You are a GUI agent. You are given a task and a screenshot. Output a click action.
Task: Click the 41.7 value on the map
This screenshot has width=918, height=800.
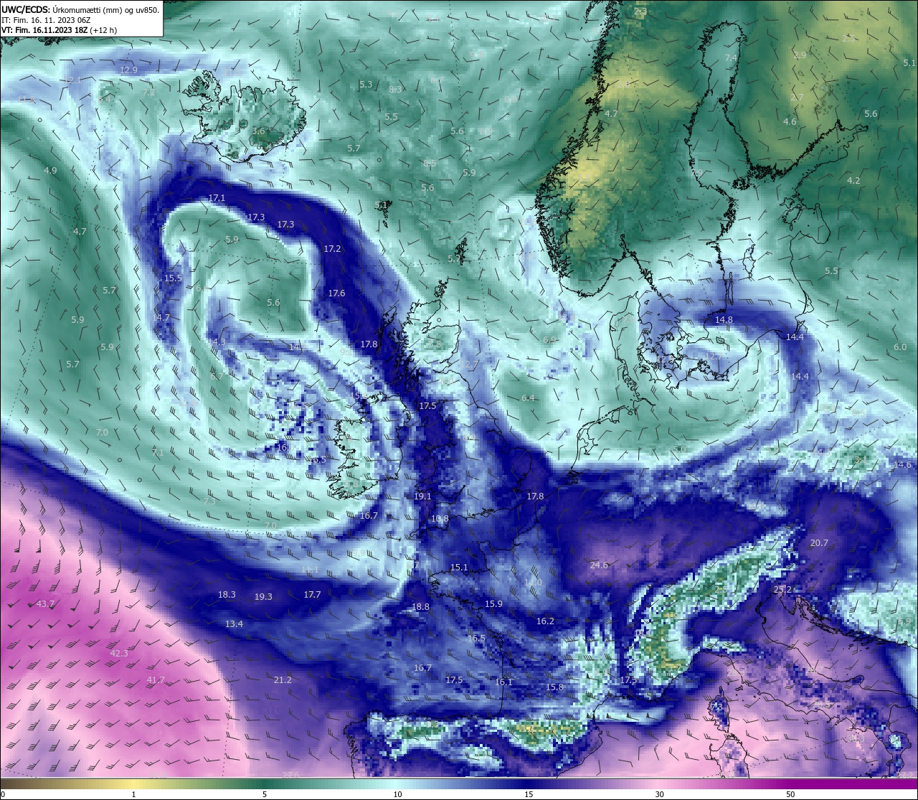coord(156,680)
